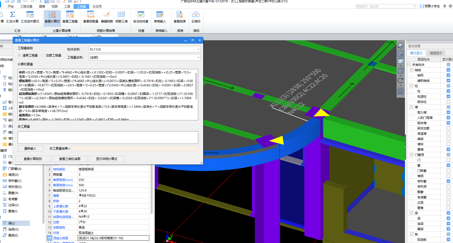The width and height of the screenshot is (453, 243).
Task: Enable the 砌体加筋 display checkbox
Action: coord(448,128)
